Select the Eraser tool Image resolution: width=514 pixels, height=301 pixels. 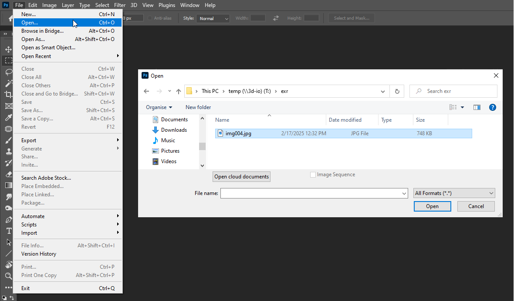tap(9, 174)
